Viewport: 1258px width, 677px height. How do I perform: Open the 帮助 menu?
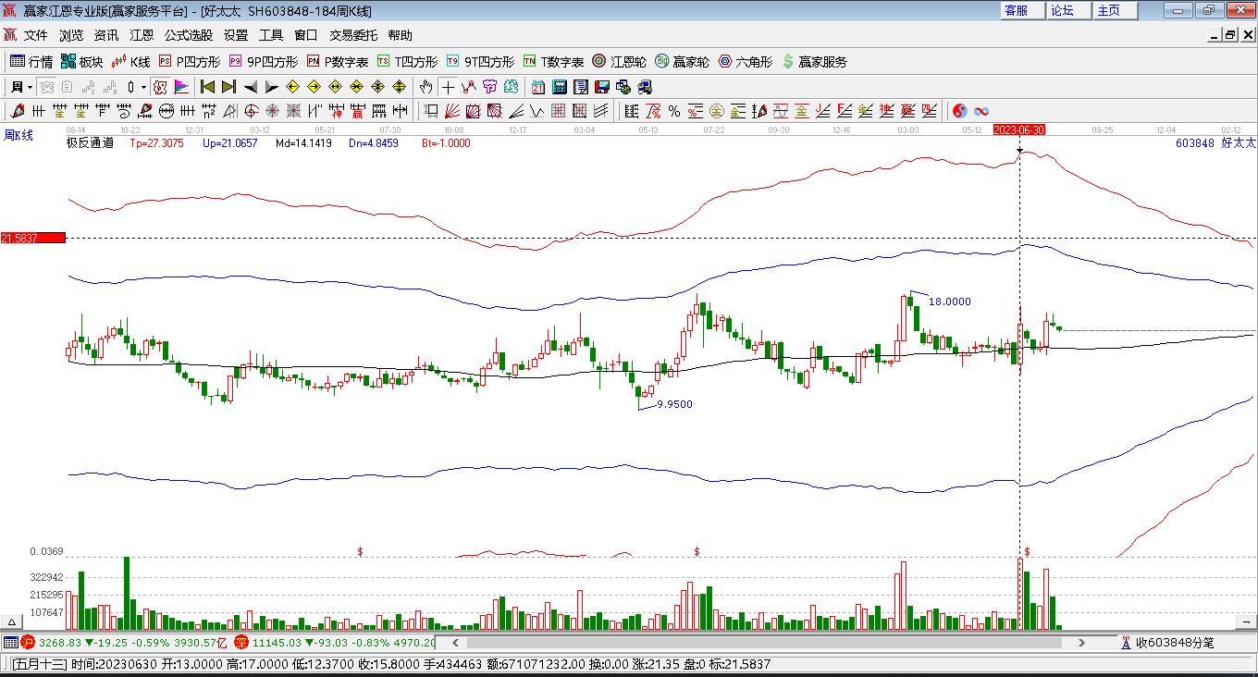pyautogui.click(x=401, y=35)
